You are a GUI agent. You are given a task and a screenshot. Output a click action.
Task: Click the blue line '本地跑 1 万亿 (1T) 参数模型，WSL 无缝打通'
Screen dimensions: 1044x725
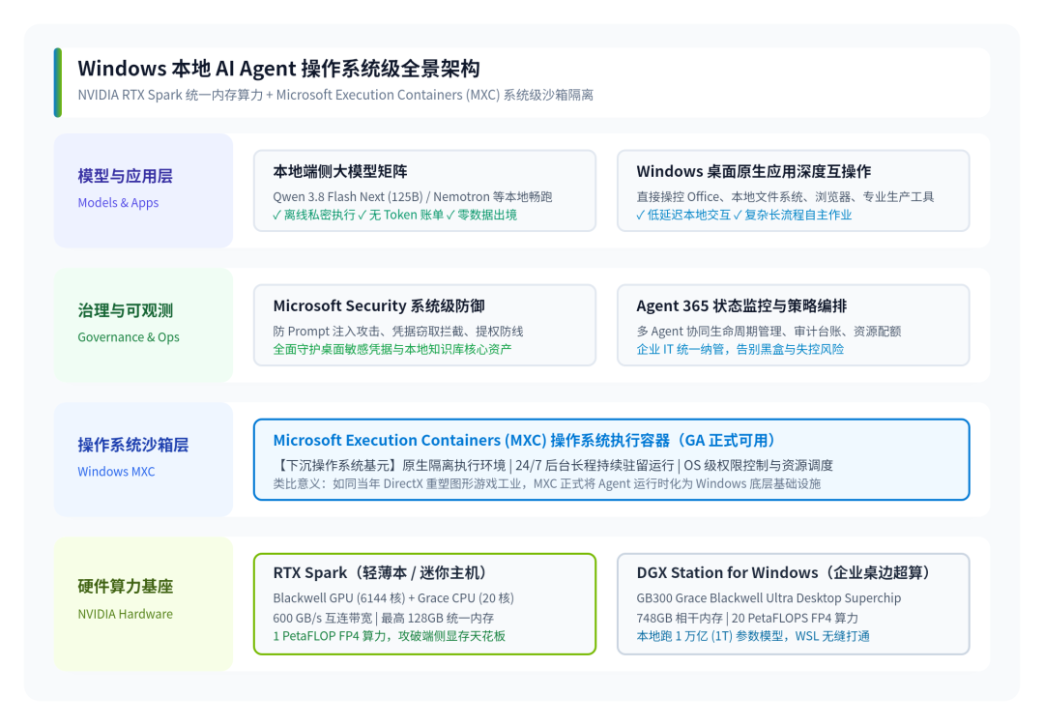tap(753, 636)
